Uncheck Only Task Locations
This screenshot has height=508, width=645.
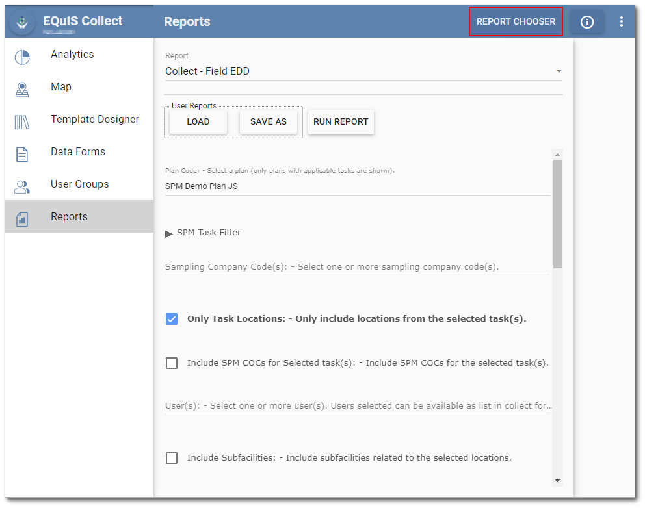[172, 319]
